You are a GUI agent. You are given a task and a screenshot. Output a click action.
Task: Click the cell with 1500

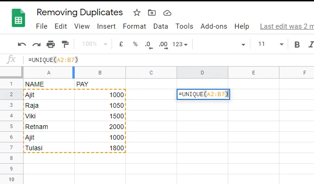click(x=100, y=116)
